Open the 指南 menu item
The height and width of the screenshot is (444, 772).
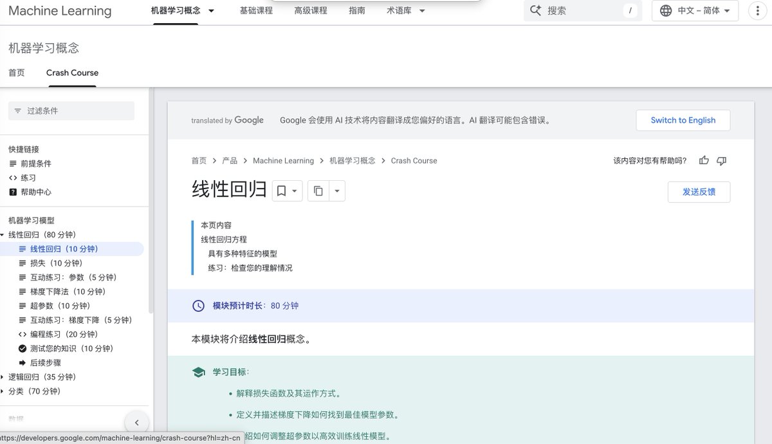357,10
